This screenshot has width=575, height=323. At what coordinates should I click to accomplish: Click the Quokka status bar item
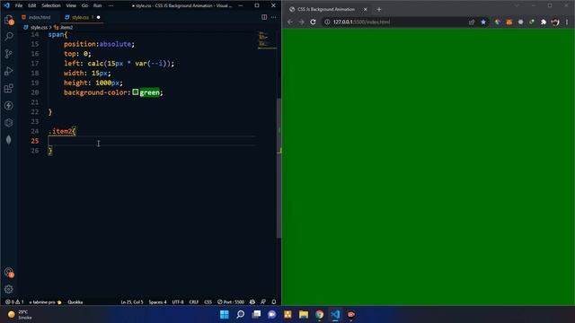[75, 302]
